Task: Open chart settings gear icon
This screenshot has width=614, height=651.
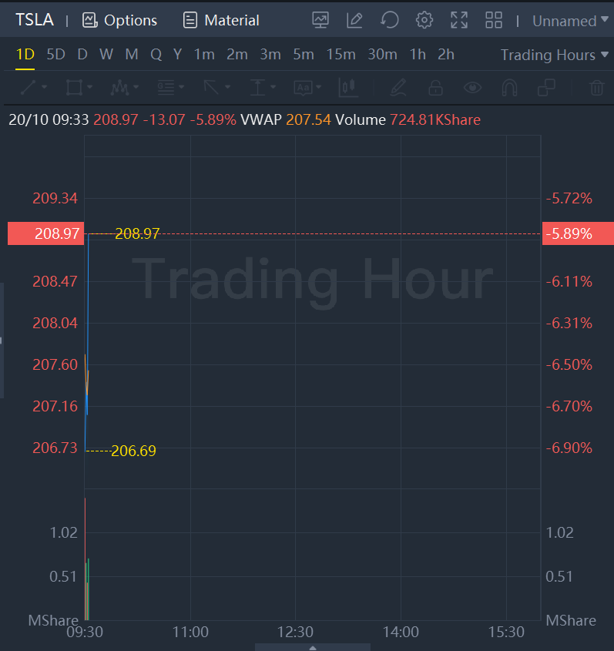Action: [x=424, y=21]
